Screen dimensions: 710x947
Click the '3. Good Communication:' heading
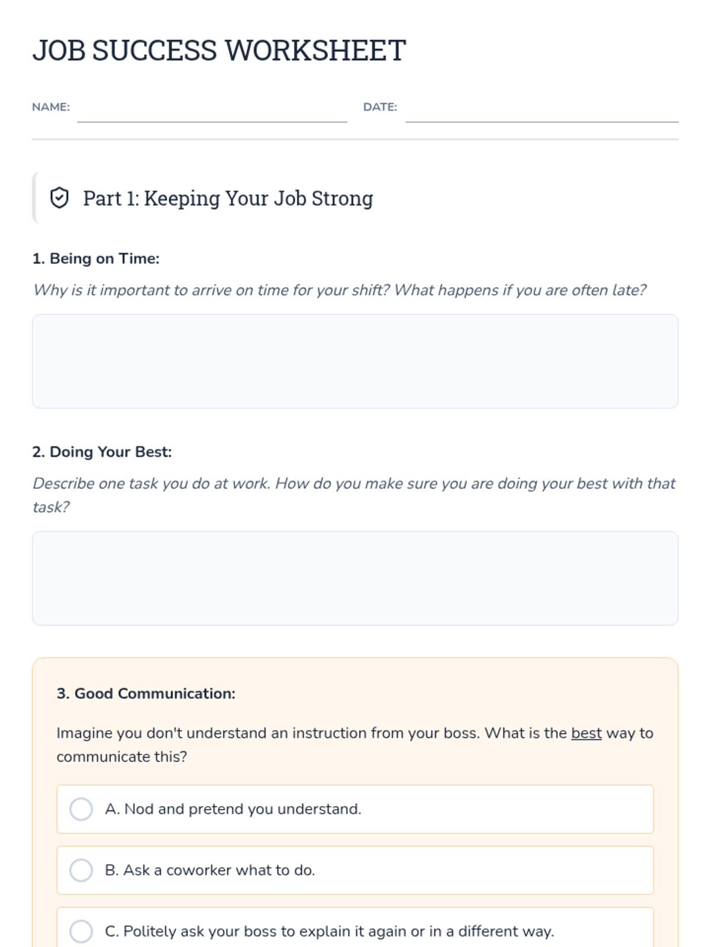[x=146, y=694]
